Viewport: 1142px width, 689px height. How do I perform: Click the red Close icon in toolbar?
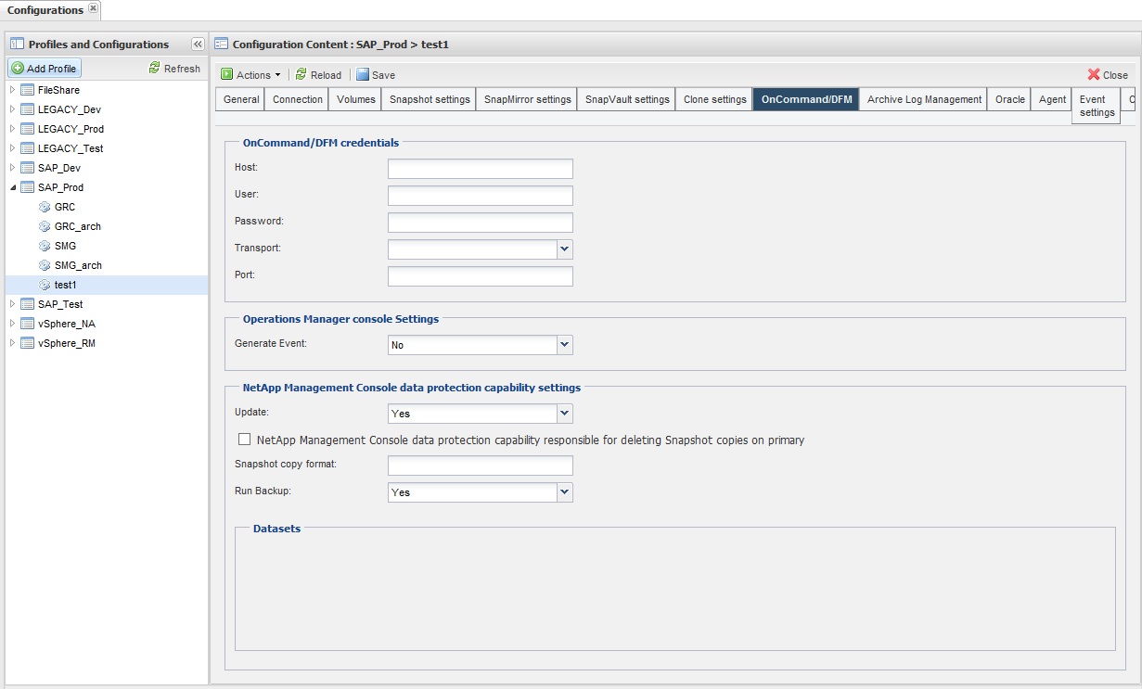(x=1094, y=75)
